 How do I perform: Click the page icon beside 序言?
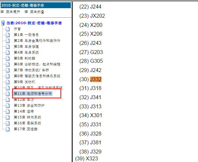8,29
